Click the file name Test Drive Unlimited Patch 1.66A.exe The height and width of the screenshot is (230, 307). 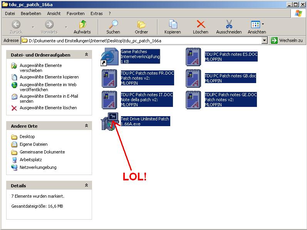click(145, 121)
